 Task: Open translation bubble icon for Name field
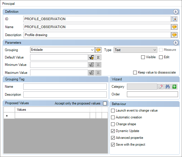(x=174, y=27)
